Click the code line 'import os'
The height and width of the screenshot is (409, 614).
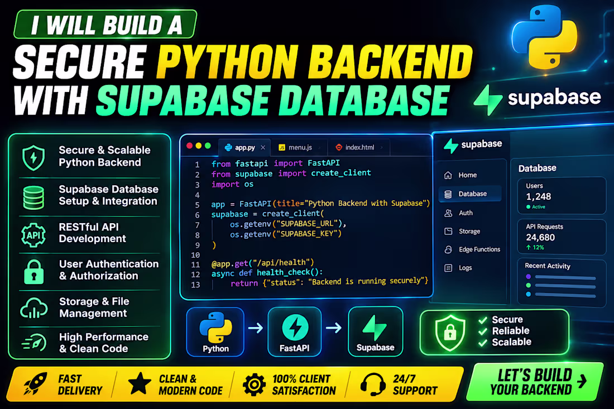point(233,184)
